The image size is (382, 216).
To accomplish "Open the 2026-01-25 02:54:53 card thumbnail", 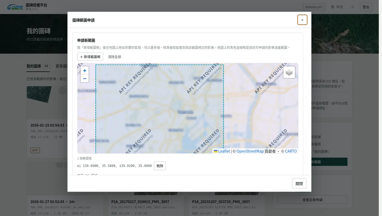I will (x=47, y=102).
